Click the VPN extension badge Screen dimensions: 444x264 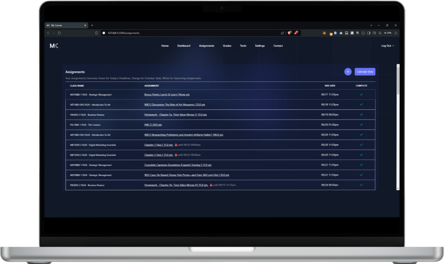387,33
